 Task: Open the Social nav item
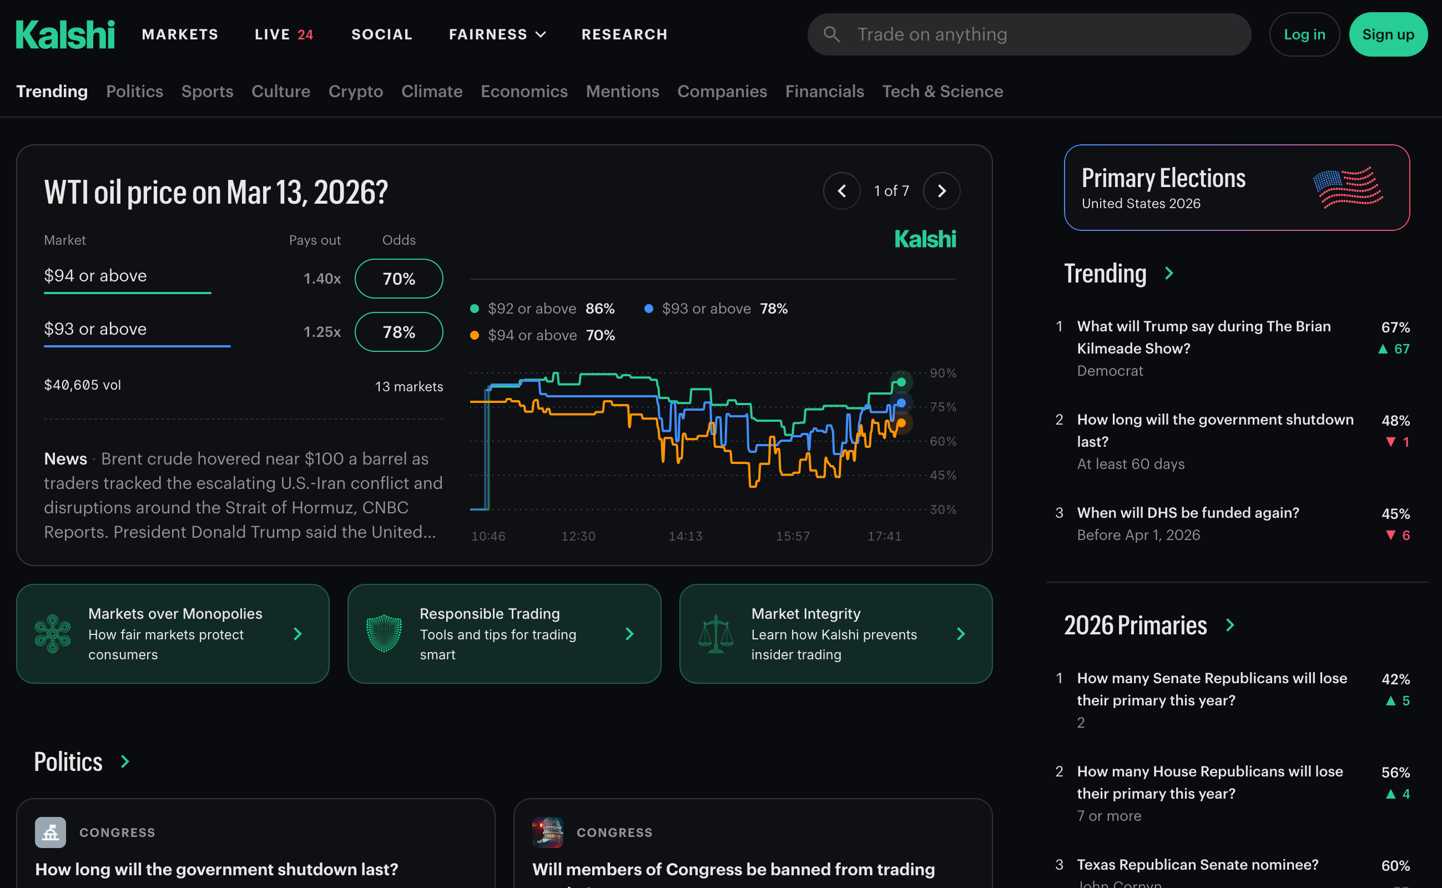tap(382, 34)
